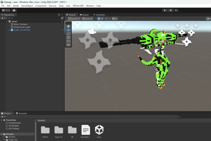Select the Rotate tool
The width and height of the screenshot is (211, 141).
coord(68,34)
